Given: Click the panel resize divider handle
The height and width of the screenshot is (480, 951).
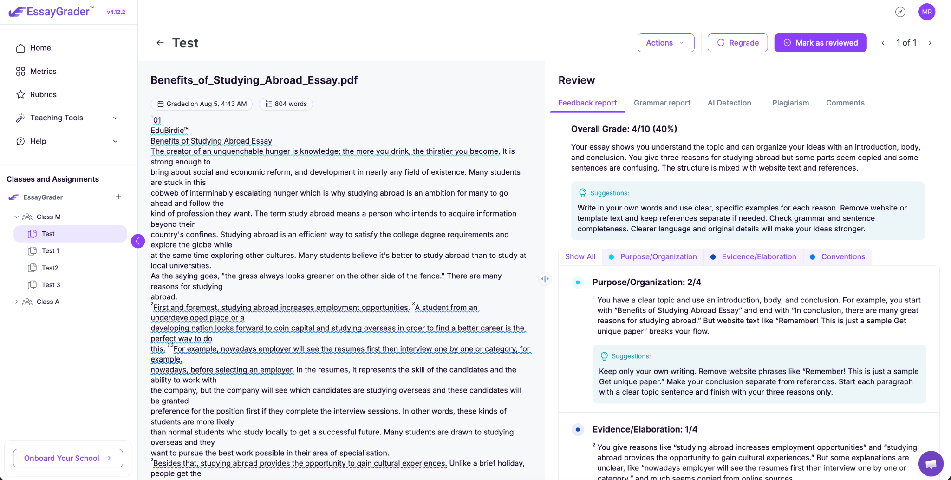Looking at the screenshot, I should [x=545, y=279].
